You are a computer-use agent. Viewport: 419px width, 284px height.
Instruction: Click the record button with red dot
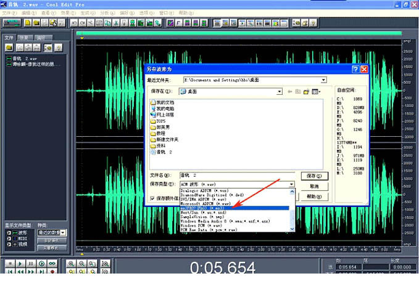click(52, 271)
